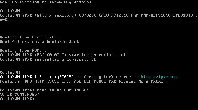This screenshot has height=110, width=198.
Task: Select the 'Booting from Hard Disk...' line
Action: [31, 37]
